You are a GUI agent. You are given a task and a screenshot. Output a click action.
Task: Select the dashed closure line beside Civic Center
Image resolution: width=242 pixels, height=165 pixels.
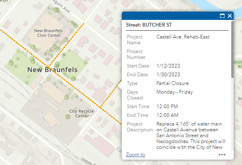[x=66, y=45]
